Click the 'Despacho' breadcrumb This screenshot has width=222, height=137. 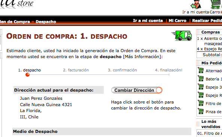pyautogui.click(x=46, y=22)
